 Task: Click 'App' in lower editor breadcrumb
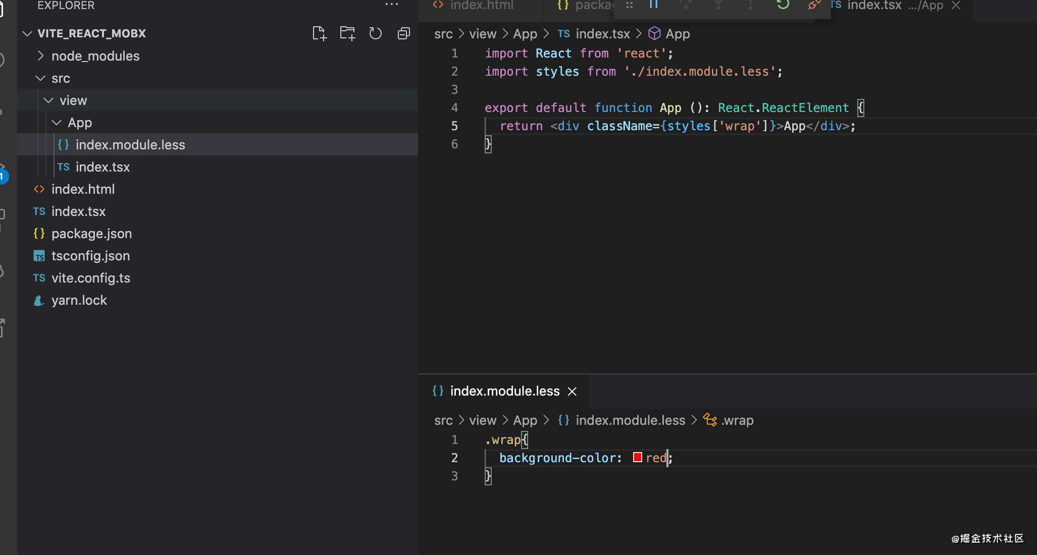pos(525,420)
